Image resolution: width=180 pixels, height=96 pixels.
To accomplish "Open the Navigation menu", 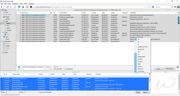I will point(15,4).
